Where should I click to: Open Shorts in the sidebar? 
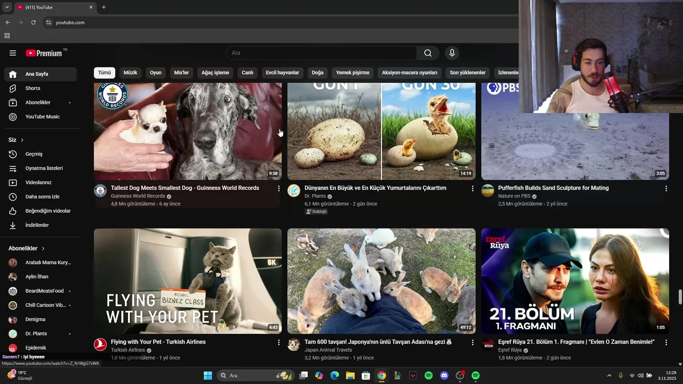click(x=41, y=88)
